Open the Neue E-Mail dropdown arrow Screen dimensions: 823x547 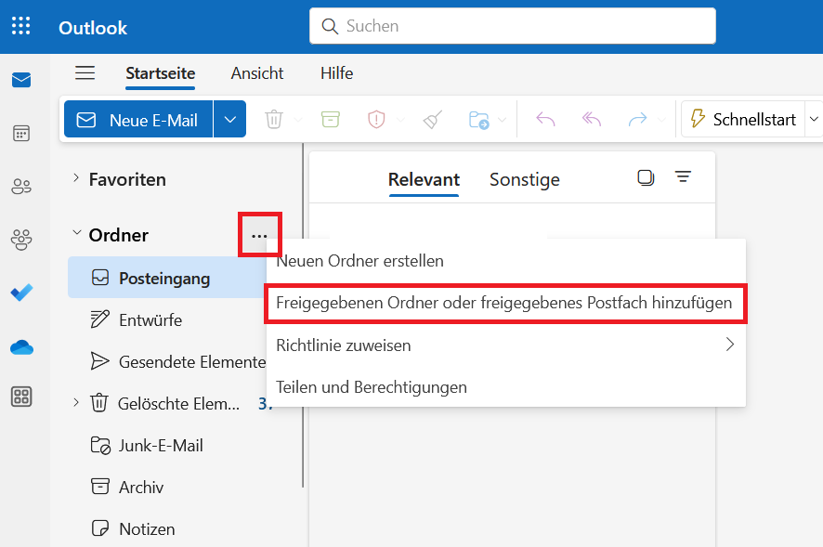point(229,119)
